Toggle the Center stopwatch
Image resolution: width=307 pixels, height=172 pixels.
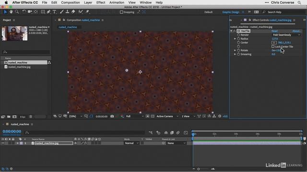pyautogui.click(x=238, y=43)
